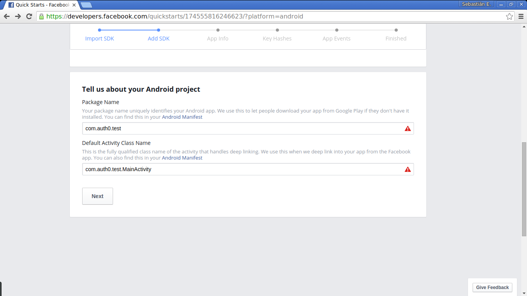Click the 'Tell us about your Android project' heading
Viewport: 527px width, 296px height.
[141, 89]
